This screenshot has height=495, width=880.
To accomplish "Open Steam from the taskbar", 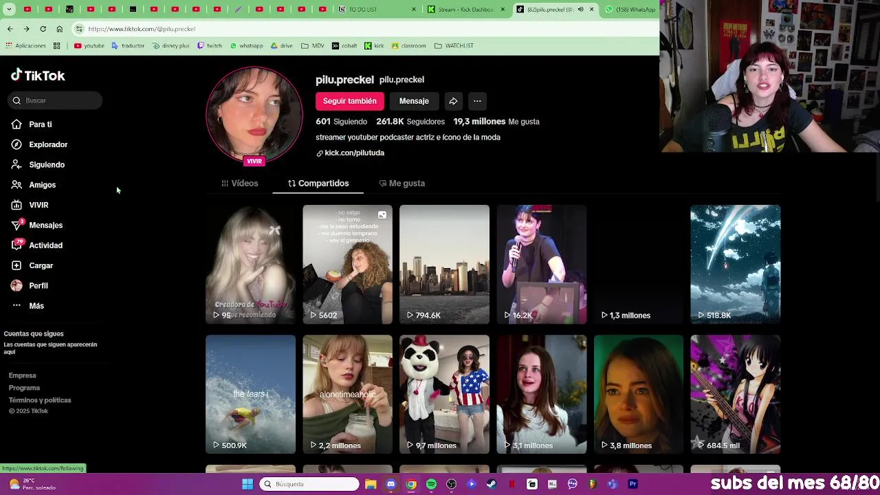I will point(492,484).
